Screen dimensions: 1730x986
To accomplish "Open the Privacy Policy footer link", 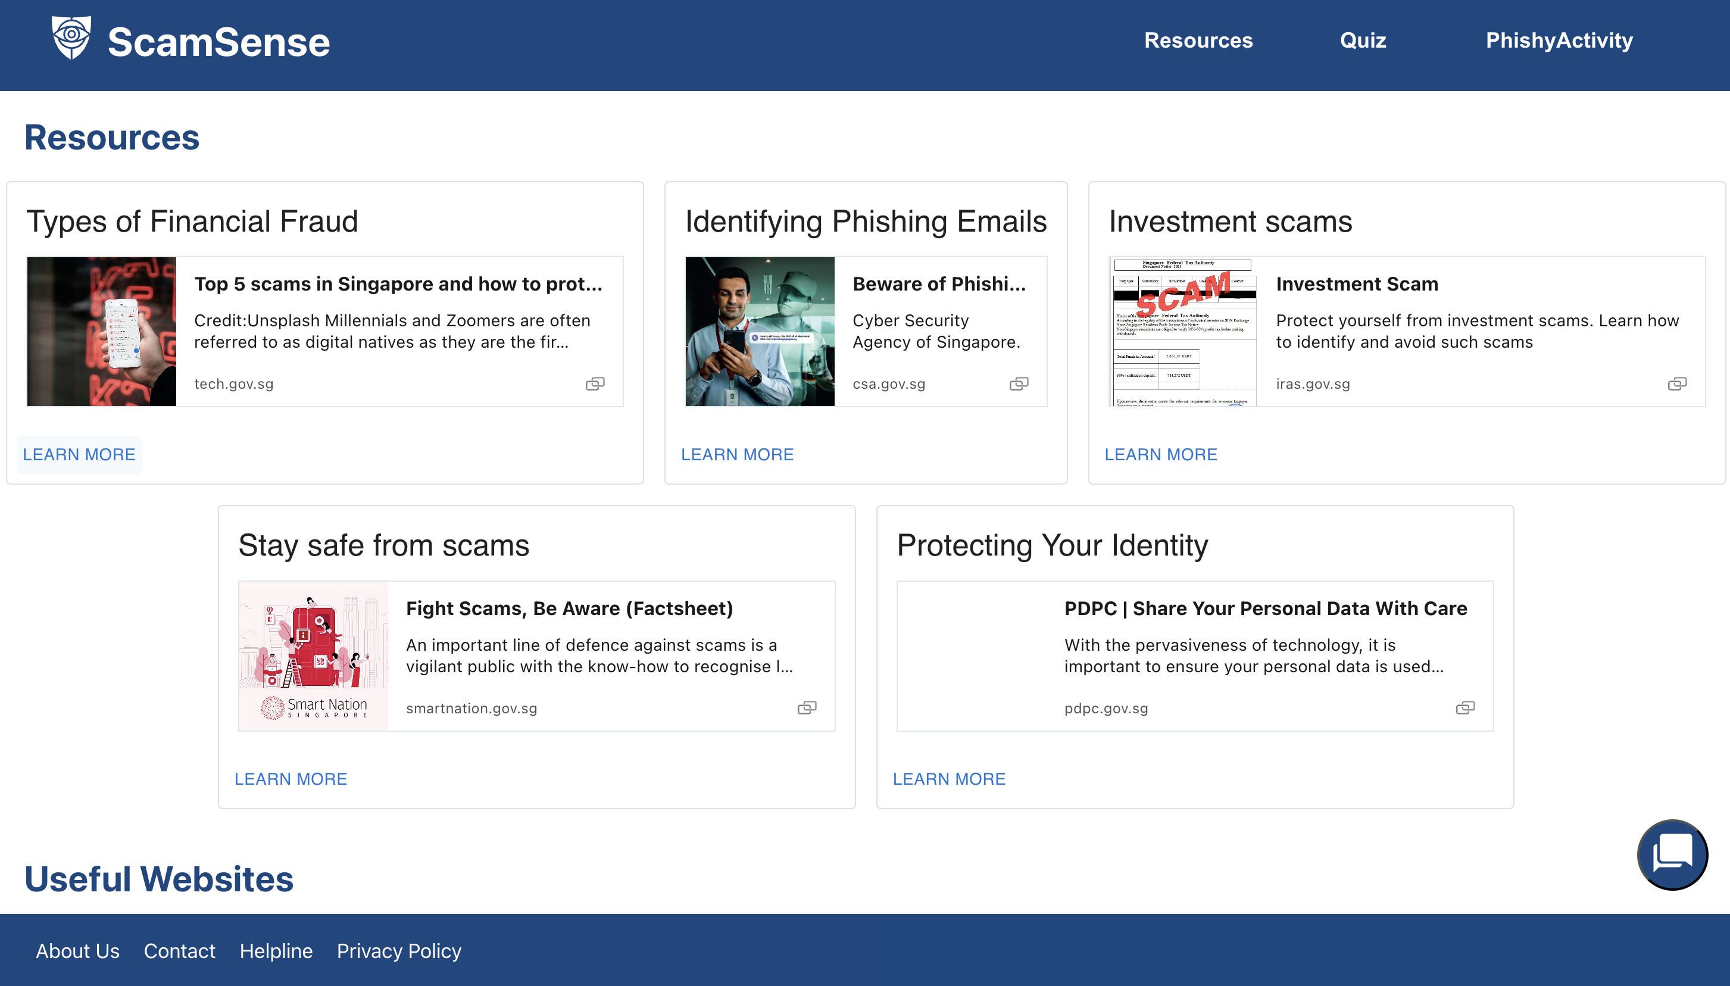I will [x=399, y=951].
